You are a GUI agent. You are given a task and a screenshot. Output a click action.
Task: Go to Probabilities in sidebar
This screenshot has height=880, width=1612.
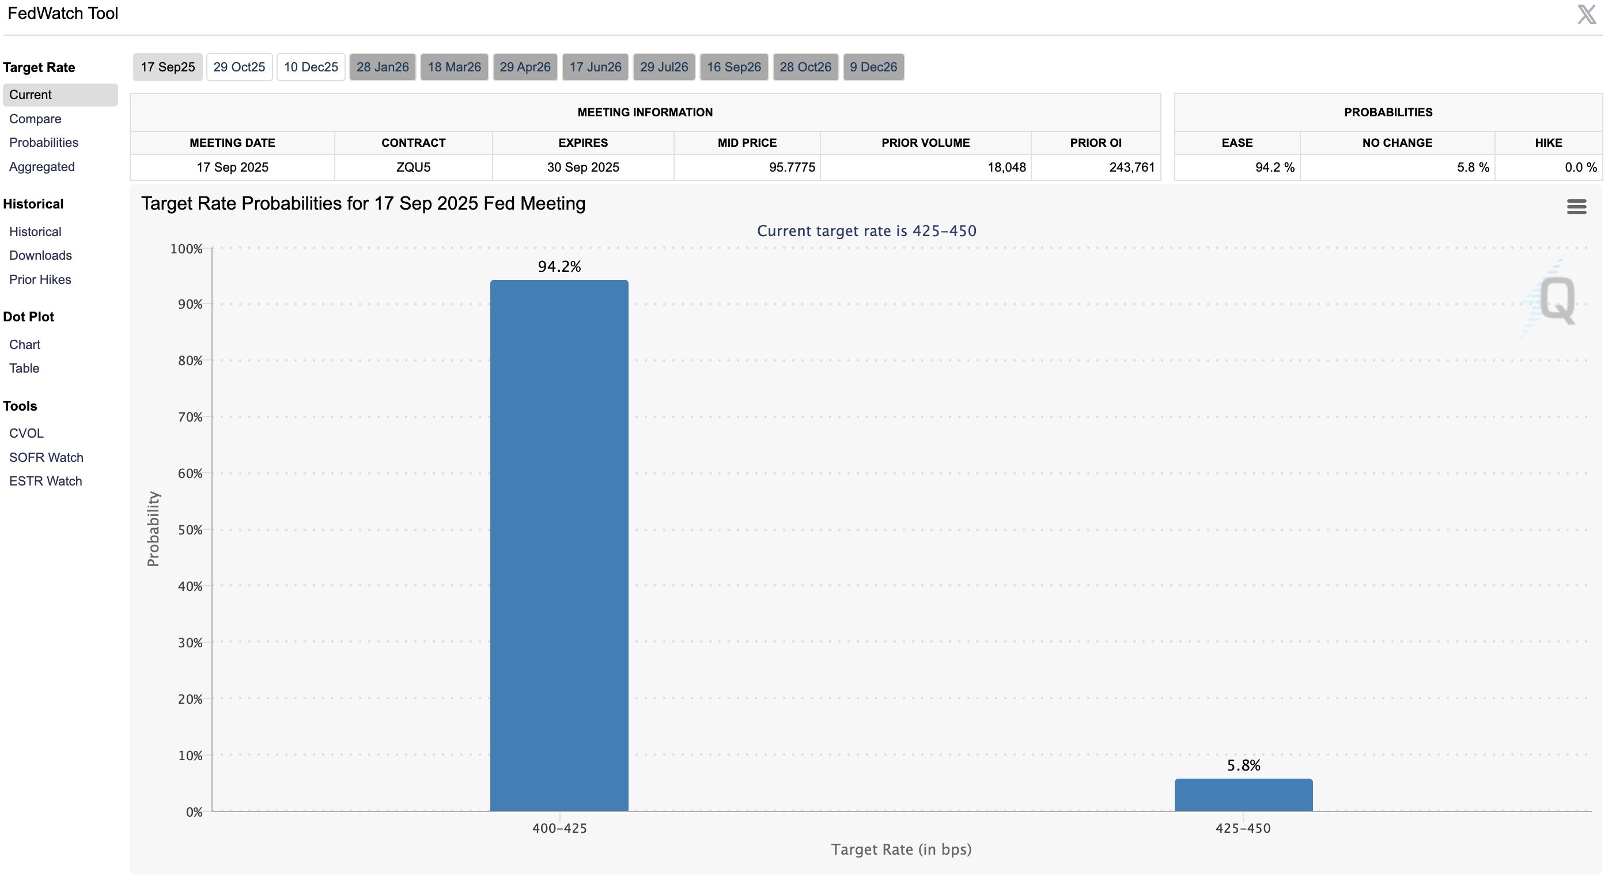pyautogui.click(x=44, y=143)
